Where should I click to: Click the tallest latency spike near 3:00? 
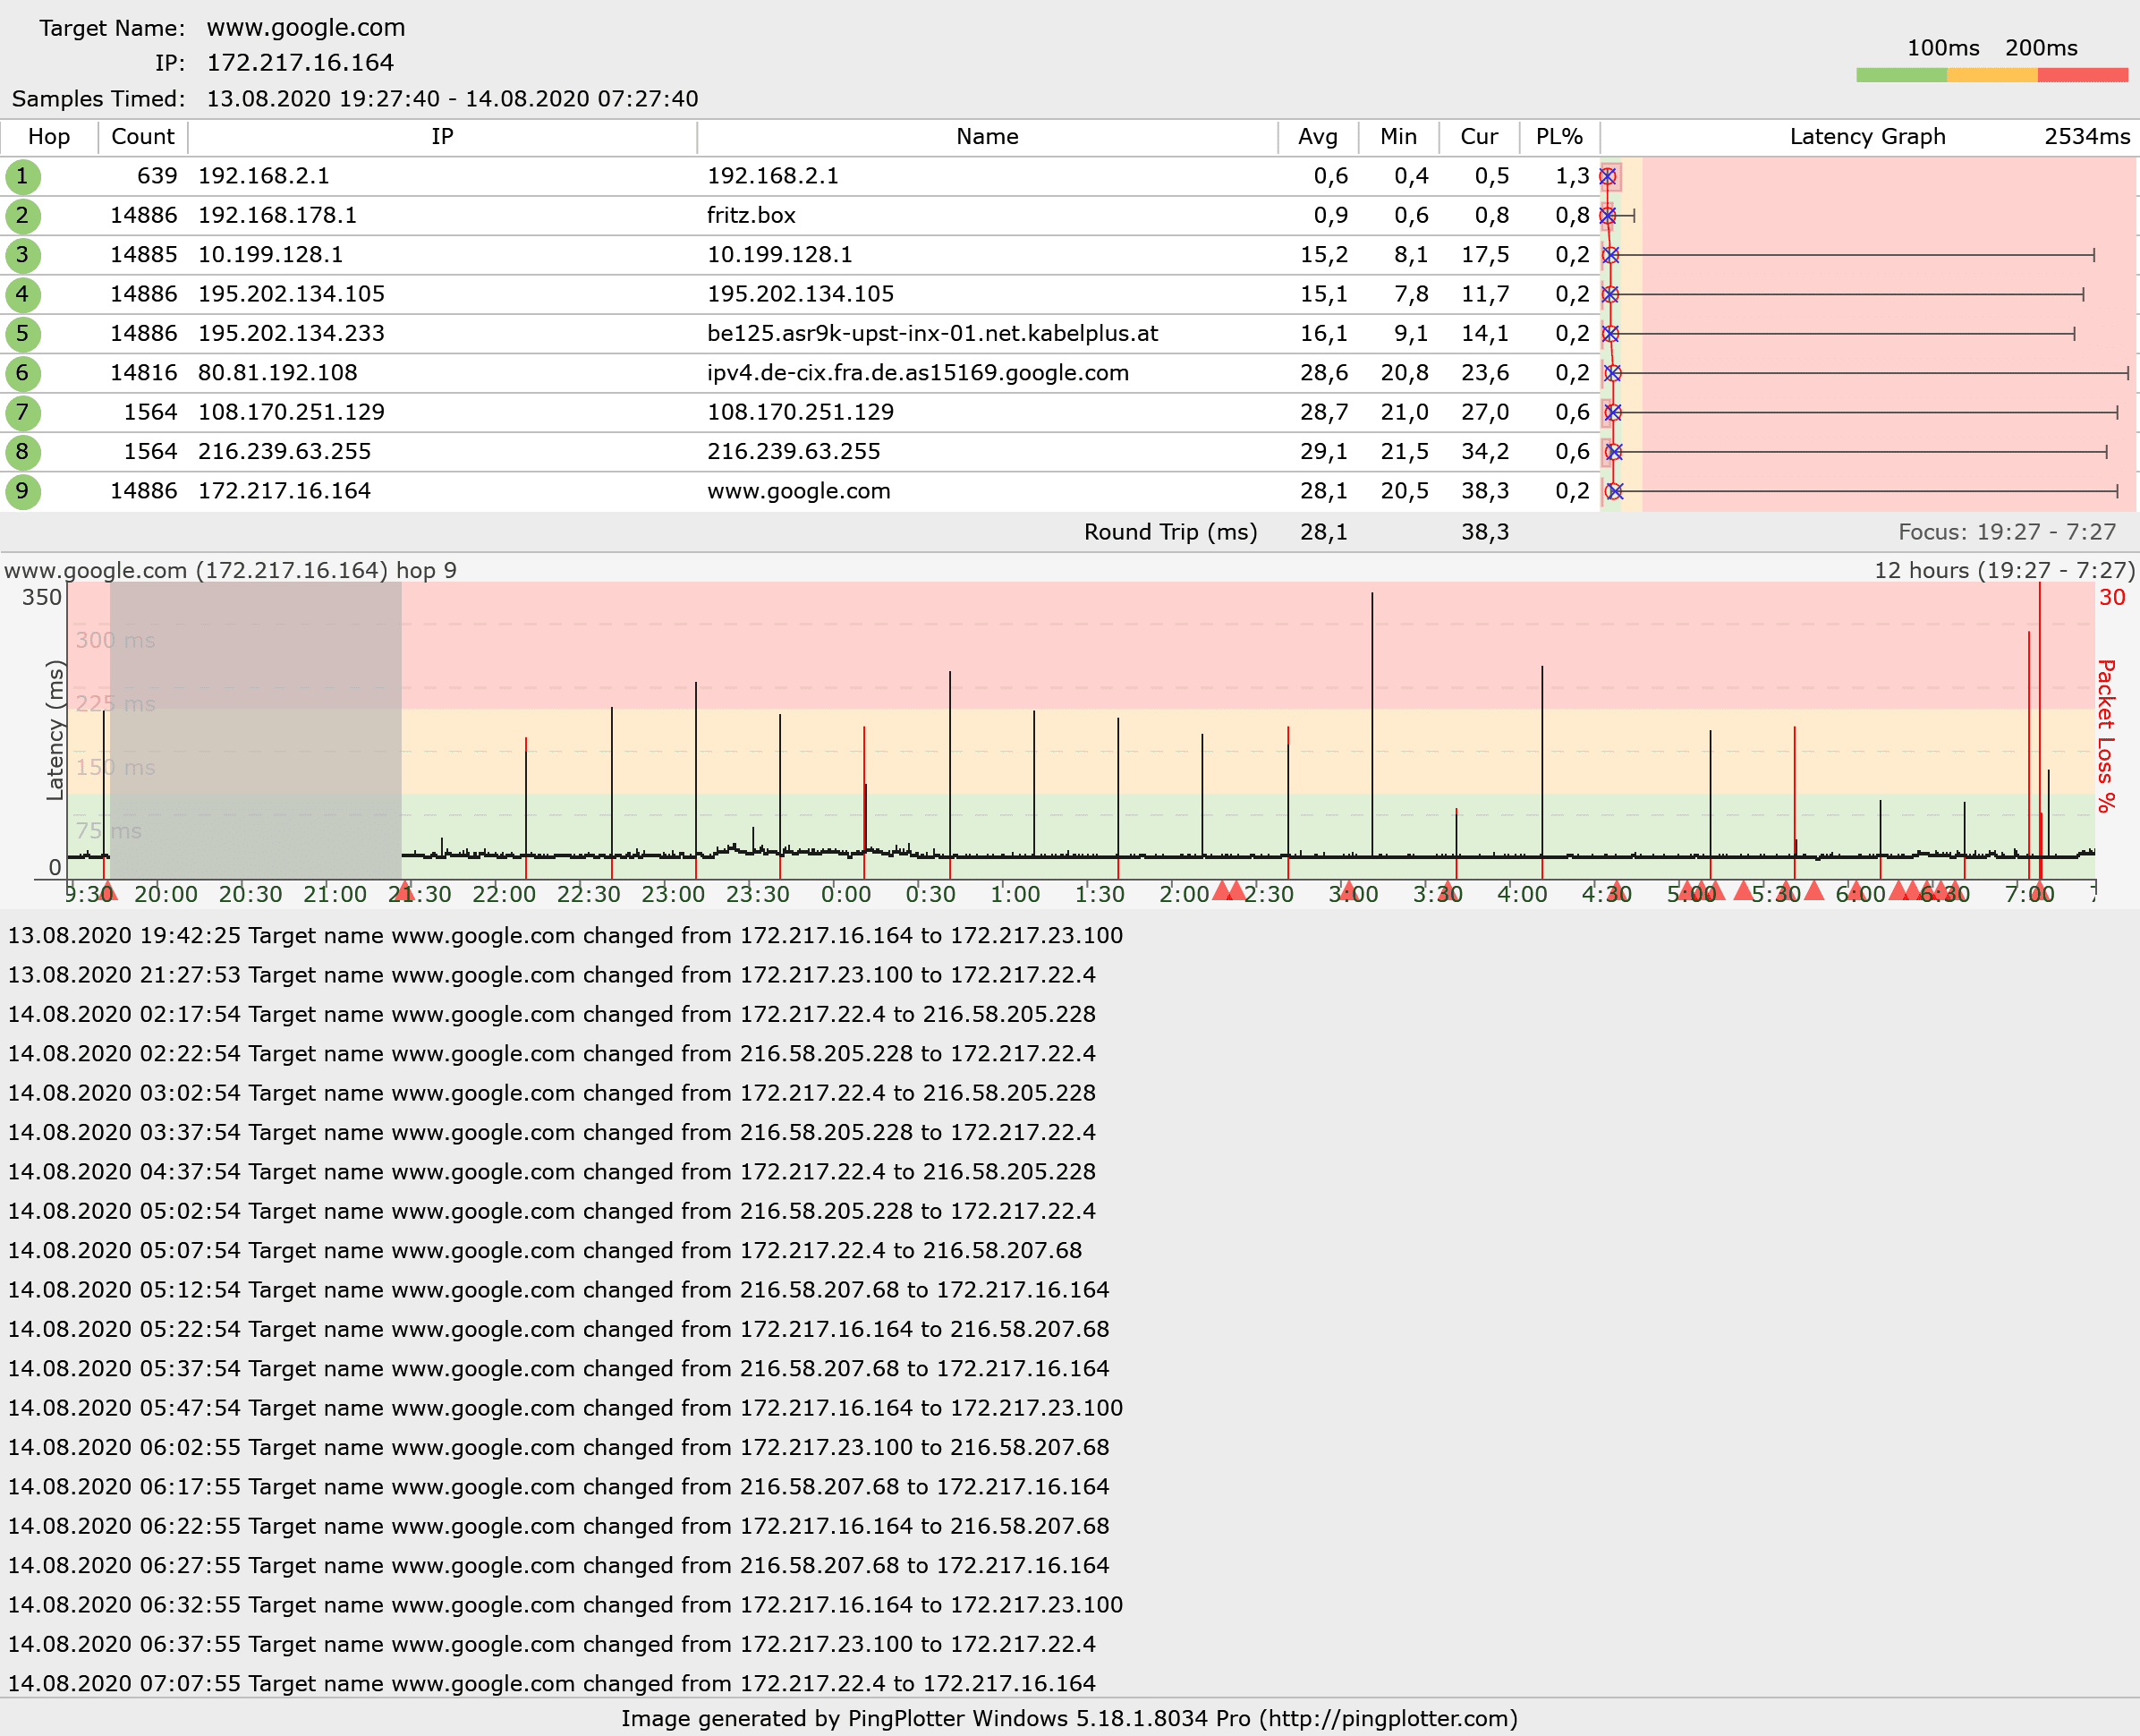pyautogui.click(x=1372, y=725)
